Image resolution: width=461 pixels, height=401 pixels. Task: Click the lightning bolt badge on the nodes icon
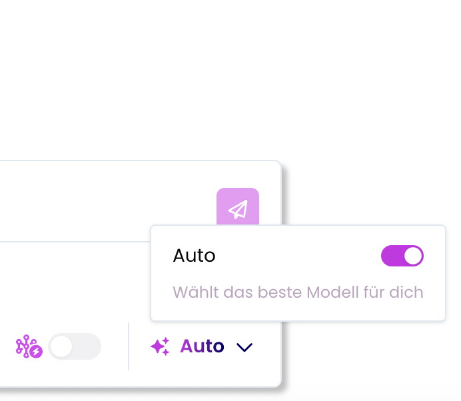pos(37,351)
